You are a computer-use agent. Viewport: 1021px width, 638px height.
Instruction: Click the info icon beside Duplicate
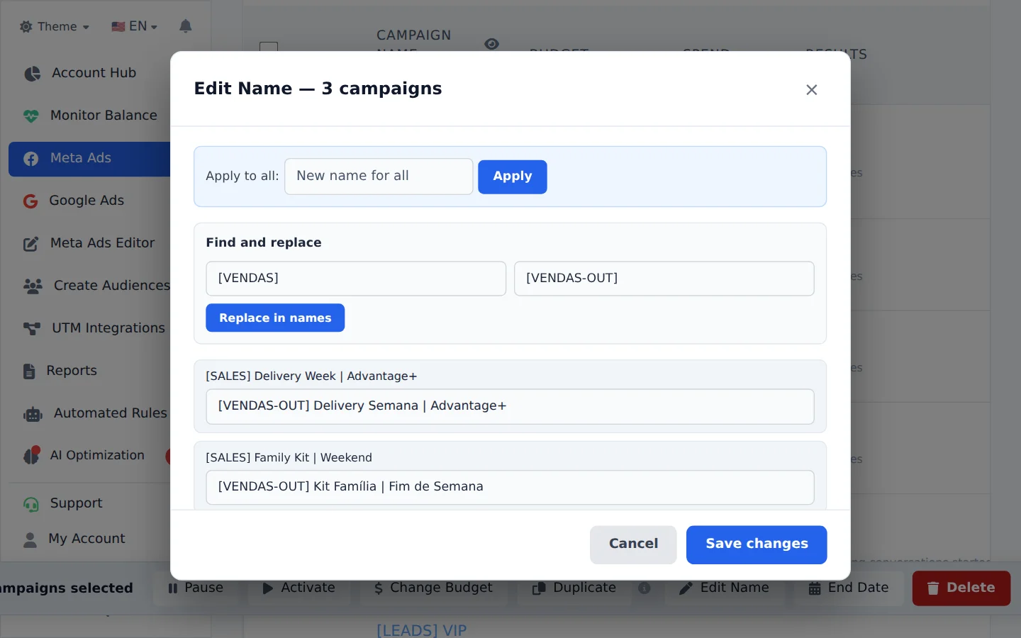point(645,588)
